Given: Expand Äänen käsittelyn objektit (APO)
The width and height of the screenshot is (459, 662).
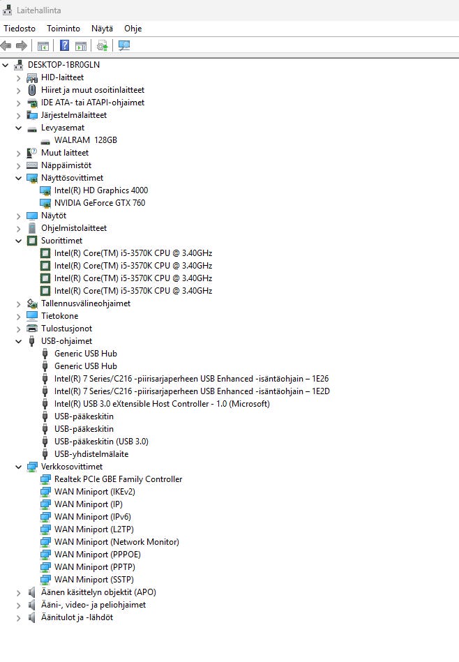Looking at the screenshot, I should 19,592.
